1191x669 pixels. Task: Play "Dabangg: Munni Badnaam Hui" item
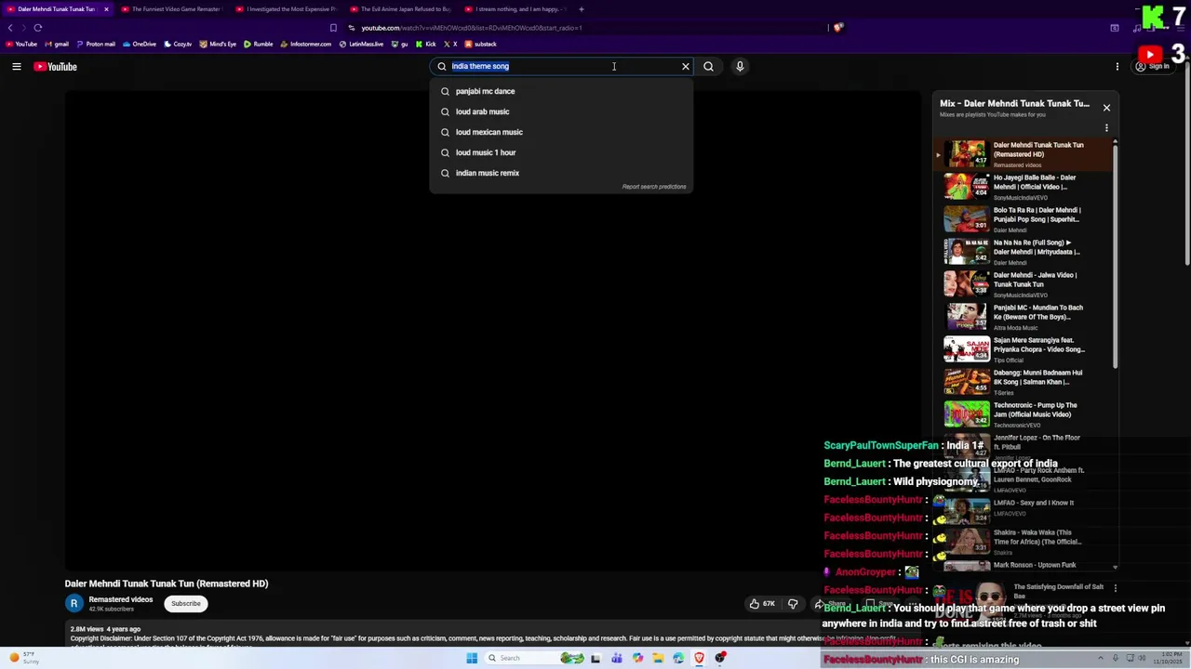pyautogui.click(x=1024, y=382)
